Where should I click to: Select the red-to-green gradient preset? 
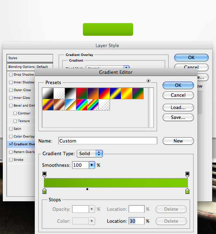81,93
